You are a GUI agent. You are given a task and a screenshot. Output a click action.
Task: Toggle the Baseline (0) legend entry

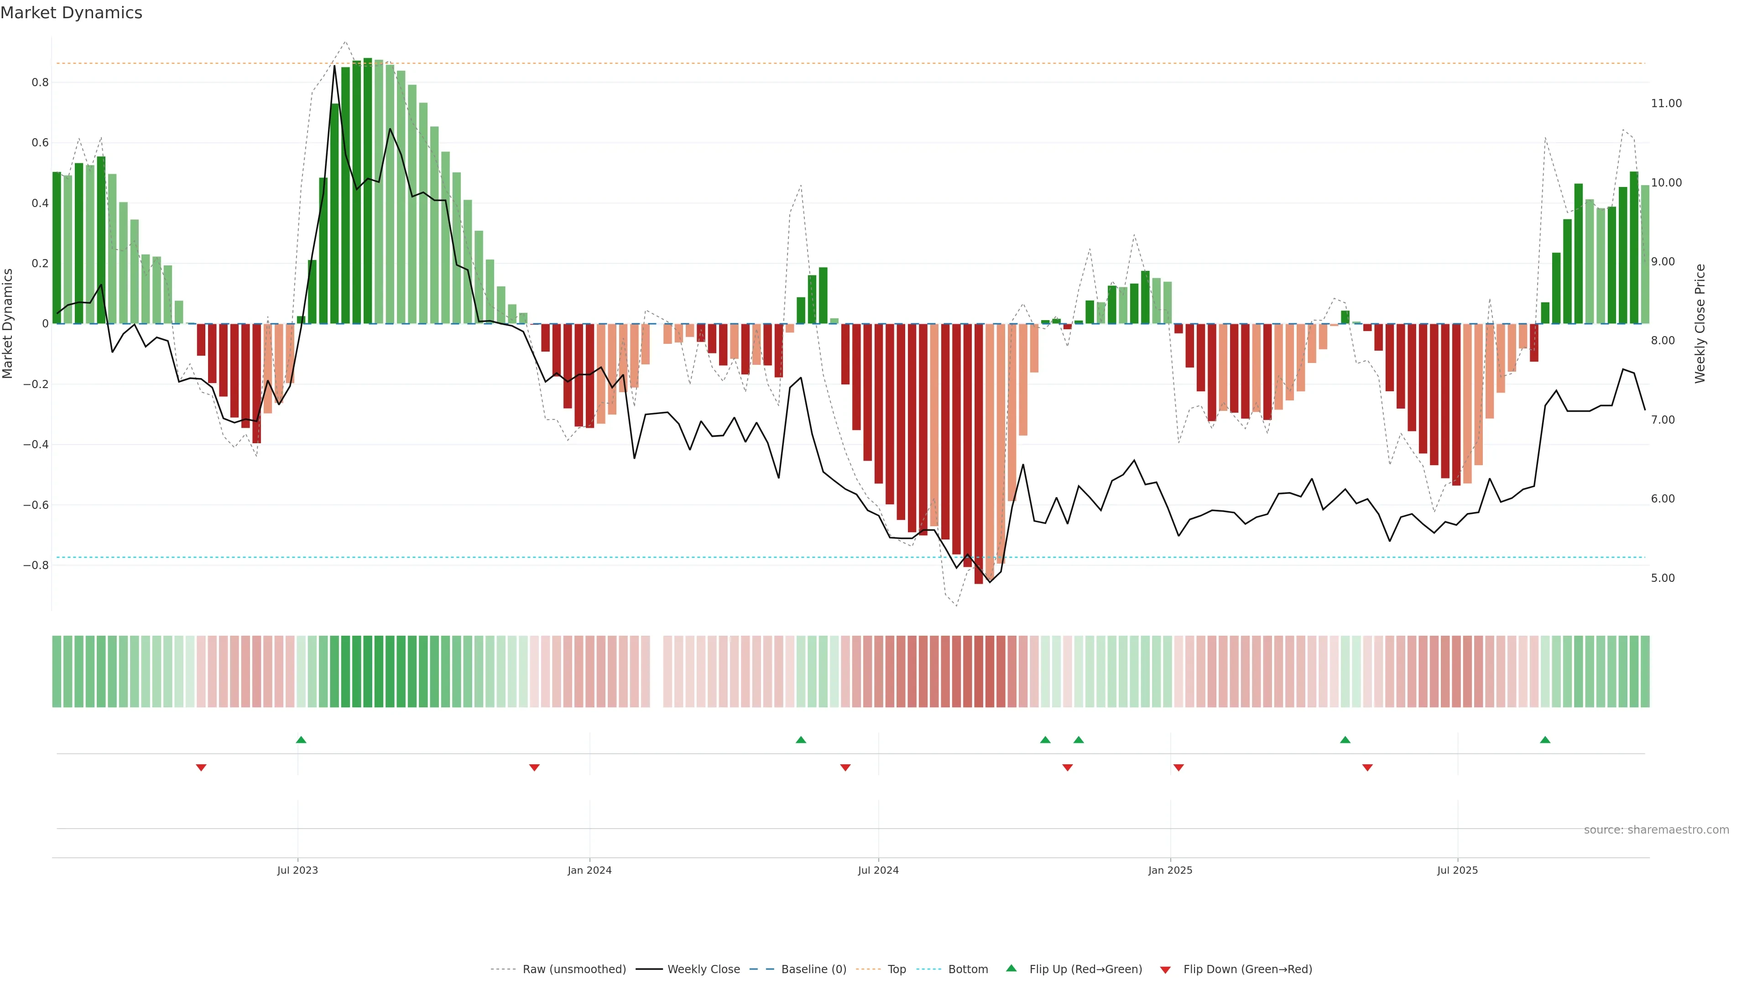[x=813, y=969]
